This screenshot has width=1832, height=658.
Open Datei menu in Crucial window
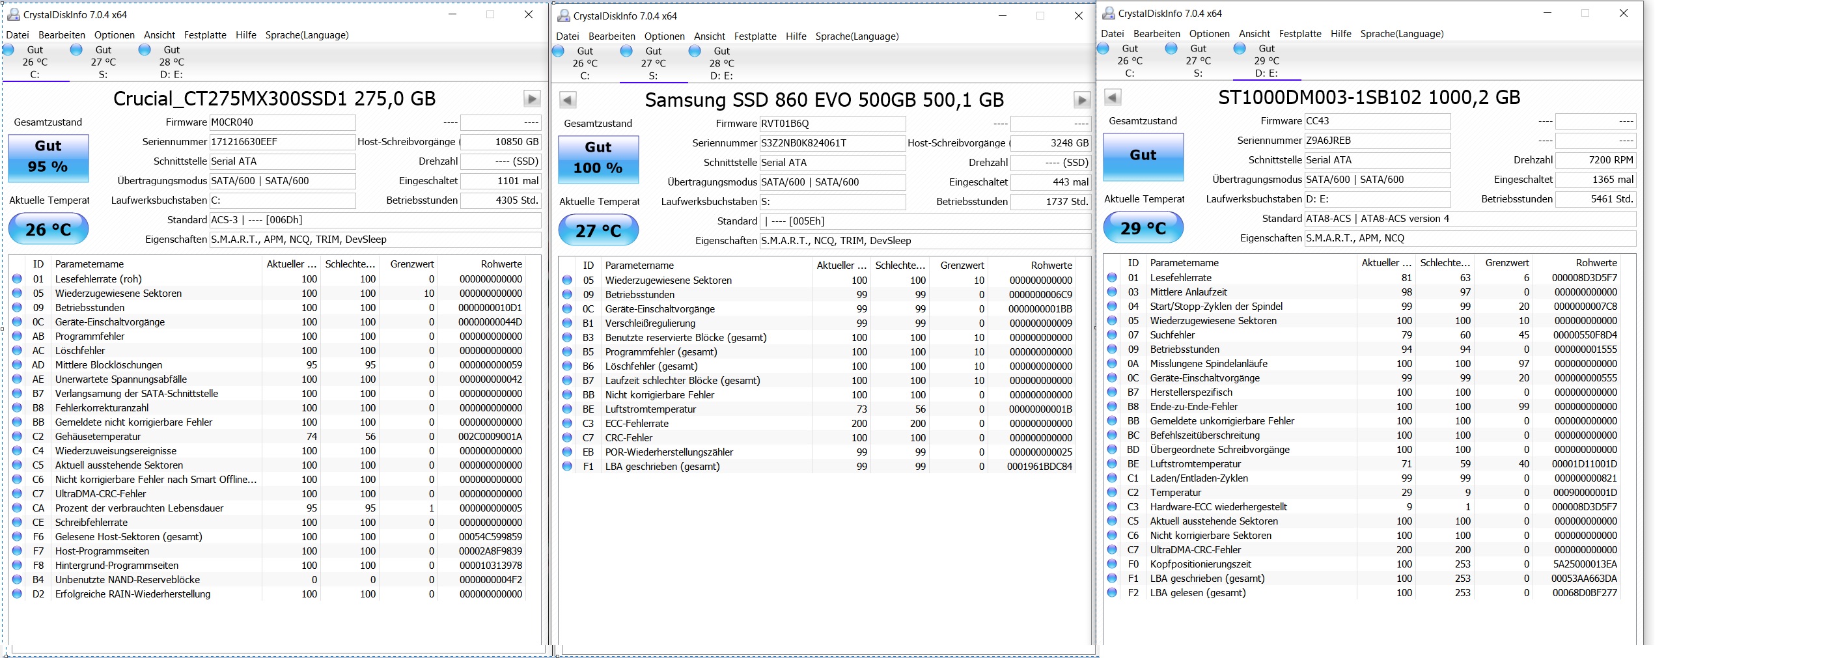click(18, 35)
